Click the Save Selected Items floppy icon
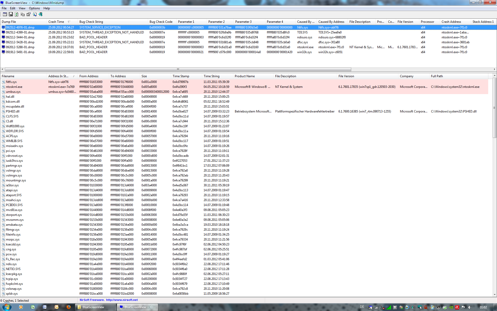Viewport: 497px width, 311px height. point(11,14)
